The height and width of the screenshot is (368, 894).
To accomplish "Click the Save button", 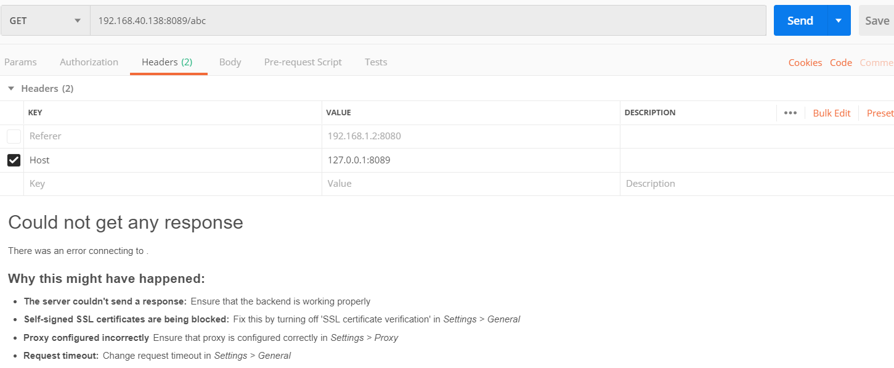I will pyautogui.click(x=877, y=20).
